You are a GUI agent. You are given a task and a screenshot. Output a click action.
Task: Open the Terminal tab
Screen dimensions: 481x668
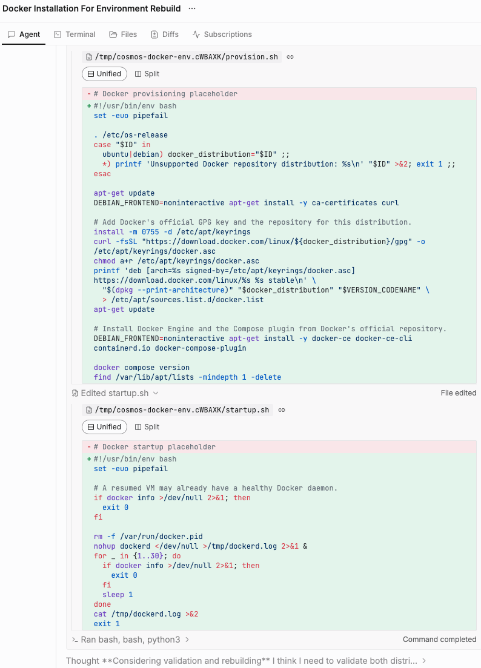pyautogui.click(x=75, y=35)
